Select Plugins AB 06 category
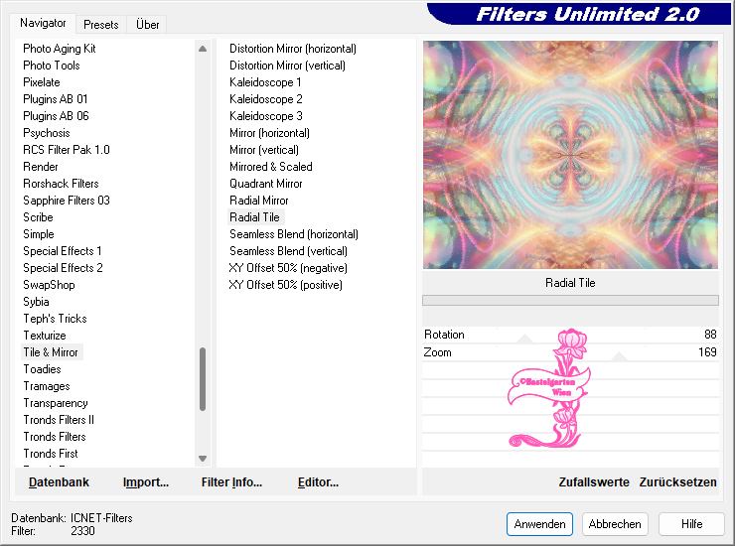This screenshot has height=546, width=735. pyautogui.click(x=56, y=116)
